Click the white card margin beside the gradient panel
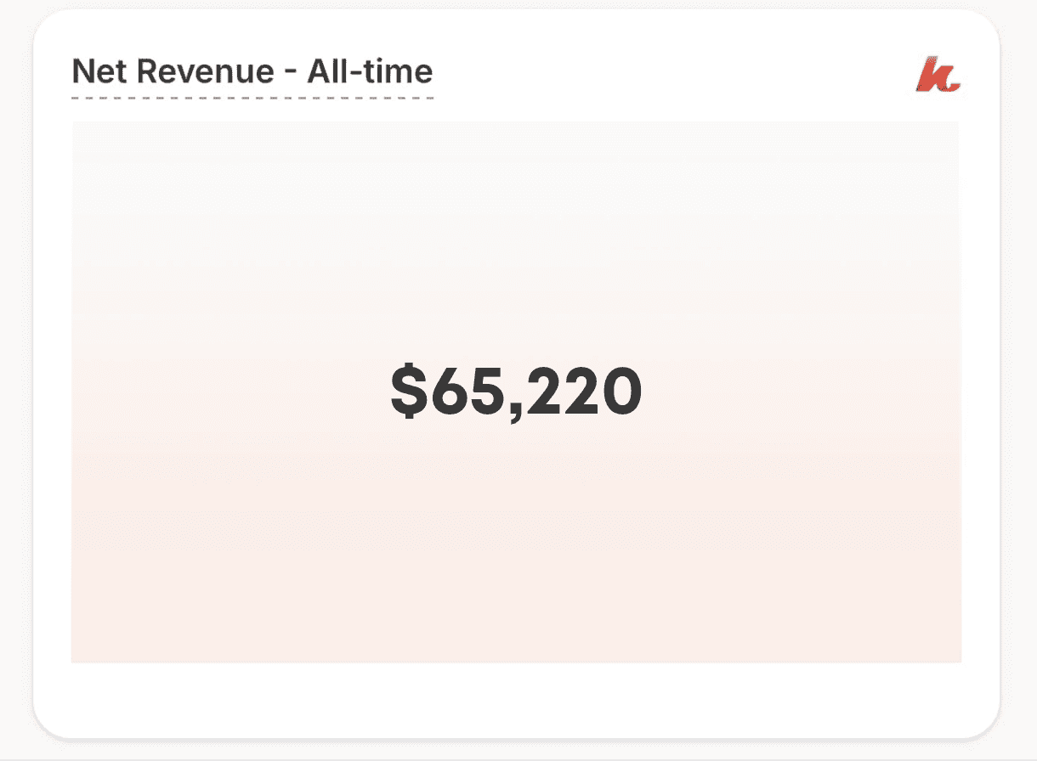Image resolution: width=1037 pixels, height=761 pixels. pos(52,392)
